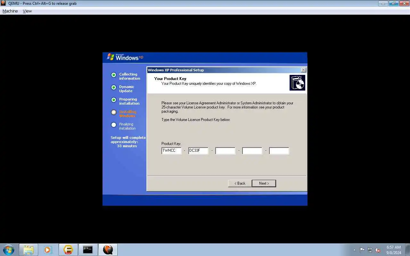
Task: Click the Finalizing installation step indicator
Action: (x=114, y=125)
